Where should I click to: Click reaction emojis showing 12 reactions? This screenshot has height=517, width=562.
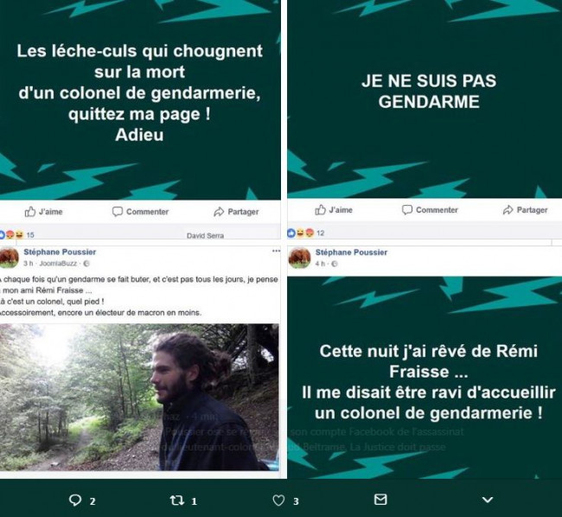tap(306, 233)
